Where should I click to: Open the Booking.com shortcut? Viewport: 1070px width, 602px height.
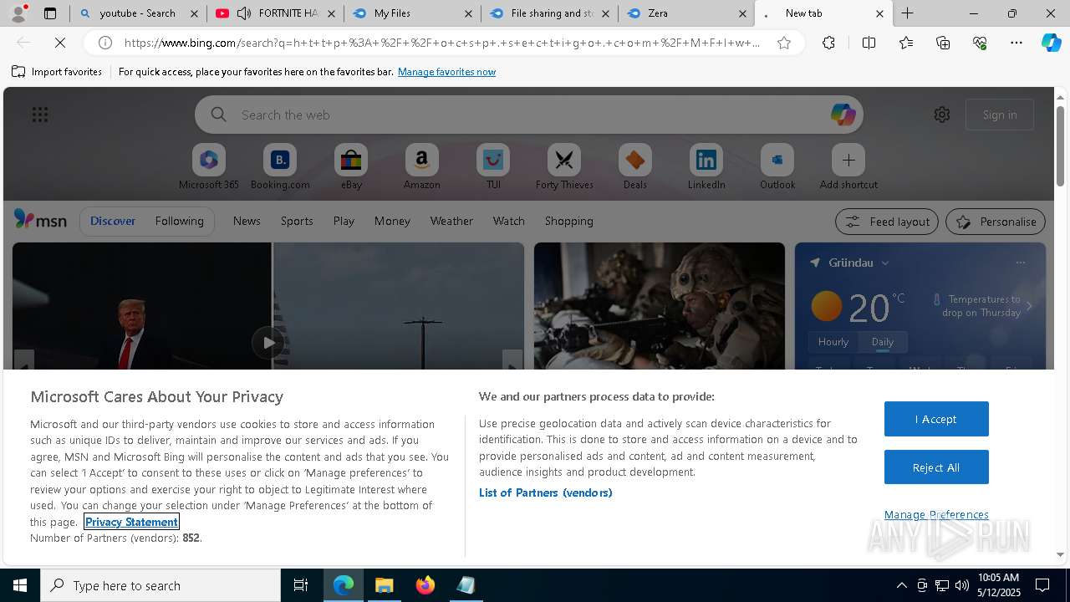pos(280,166)
